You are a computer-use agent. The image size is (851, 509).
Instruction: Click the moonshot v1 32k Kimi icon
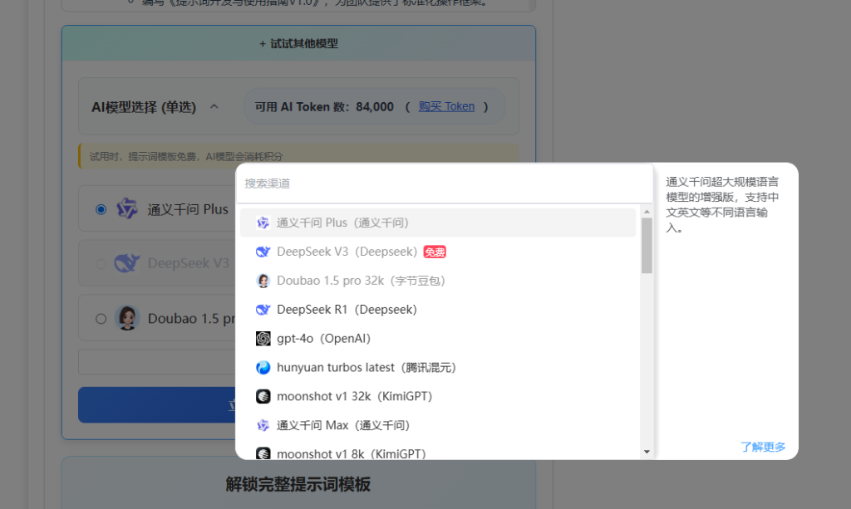[263, 396]
